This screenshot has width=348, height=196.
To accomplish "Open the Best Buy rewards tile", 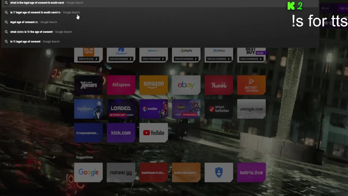I will click(x=251, y=55).
